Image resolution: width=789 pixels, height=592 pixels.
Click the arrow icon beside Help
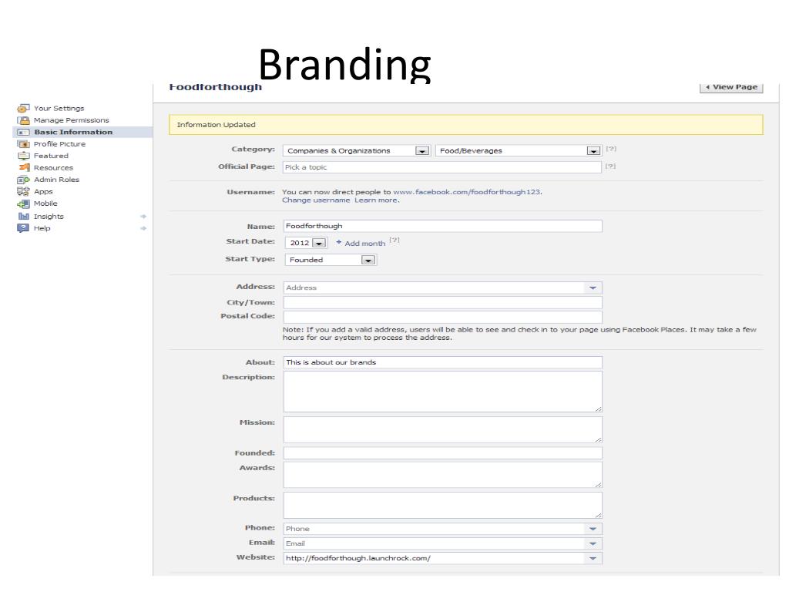point(143,228)
